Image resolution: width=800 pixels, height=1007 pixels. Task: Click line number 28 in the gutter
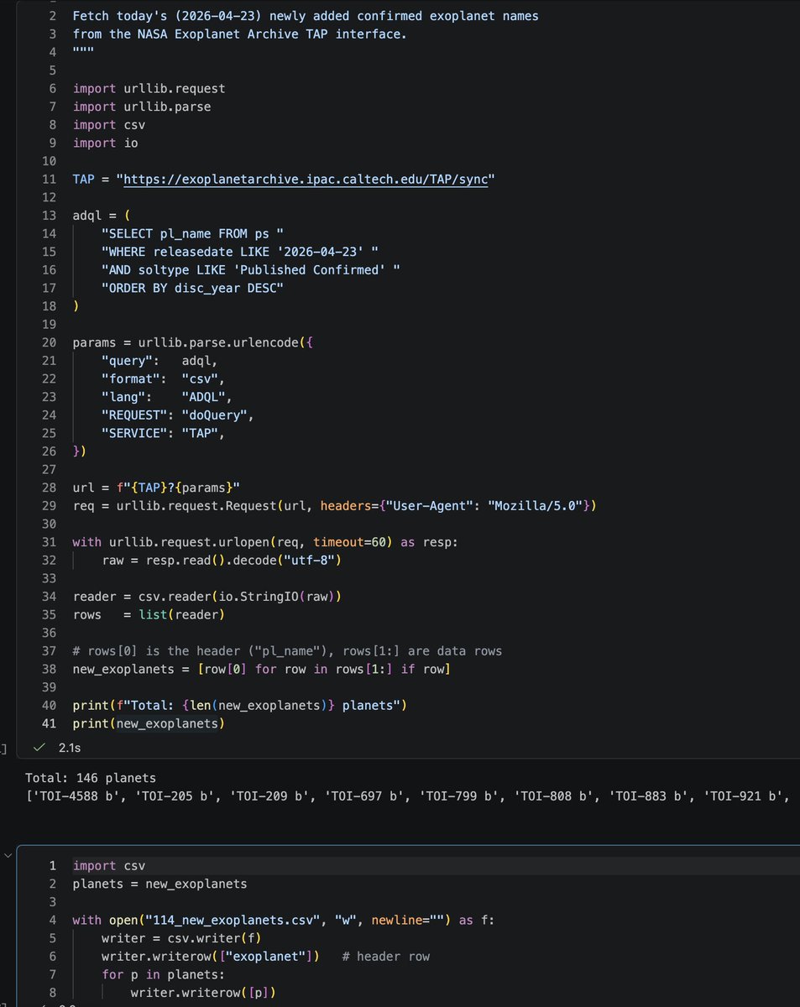click(49, 488)
